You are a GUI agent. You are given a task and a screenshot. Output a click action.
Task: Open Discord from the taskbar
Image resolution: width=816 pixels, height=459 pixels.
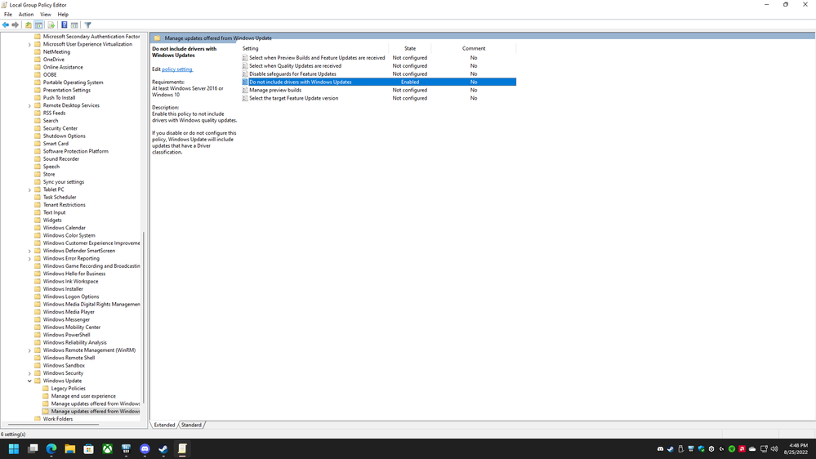[145, 449]
